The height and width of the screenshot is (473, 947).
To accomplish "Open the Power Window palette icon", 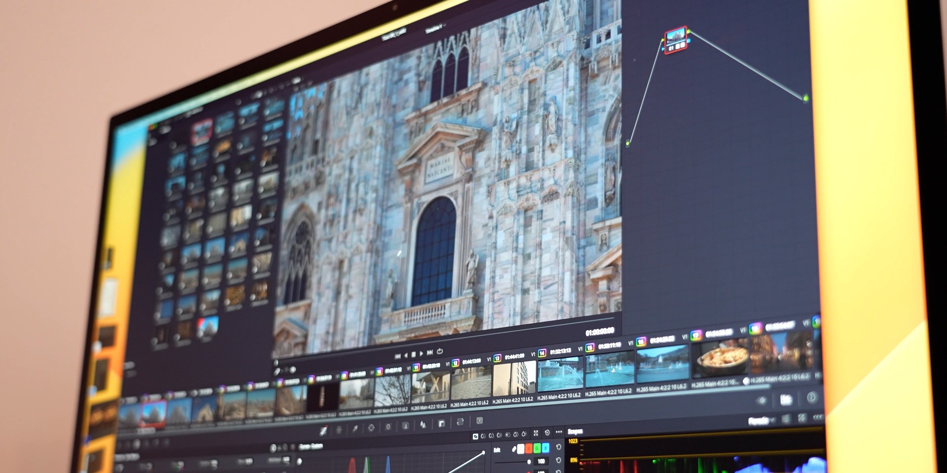I will tap(371, 428).
